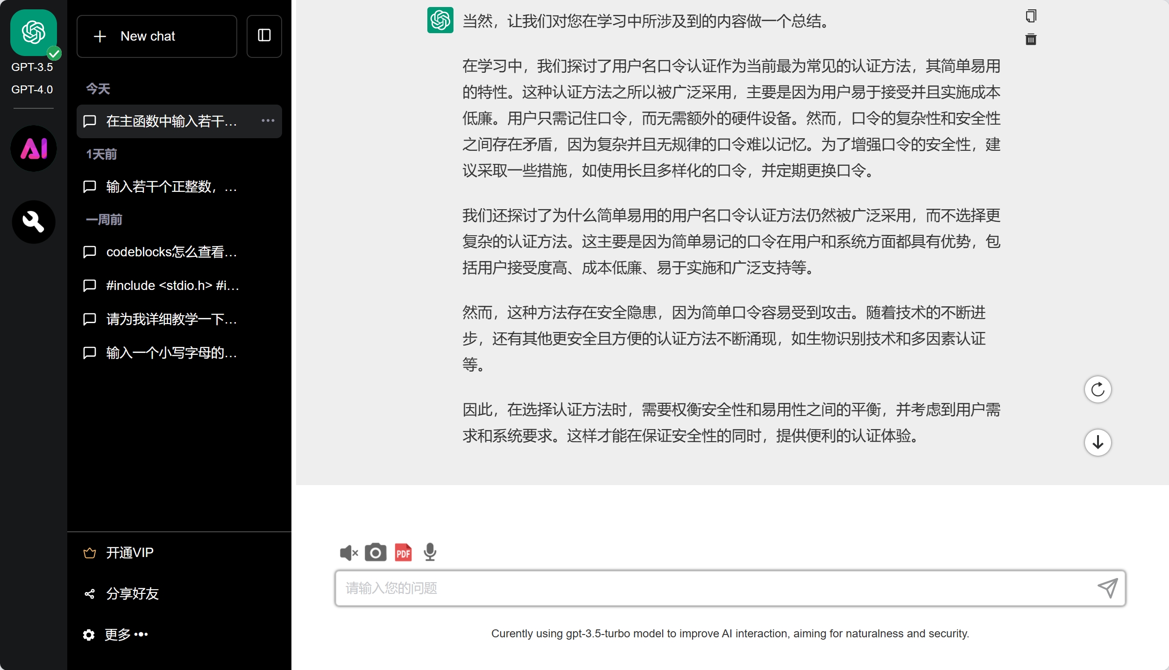This screenshot has width=1169, height=670.
Task: Switch to GPT-4.0 model
Action: (32, 89)
